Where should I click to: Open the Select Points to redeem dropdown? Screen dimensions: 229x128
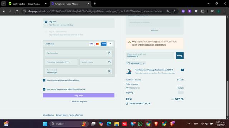[154, 23]
